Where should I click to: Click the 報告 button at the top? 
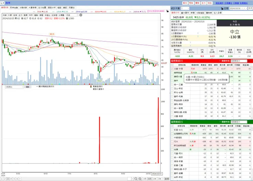191,3
